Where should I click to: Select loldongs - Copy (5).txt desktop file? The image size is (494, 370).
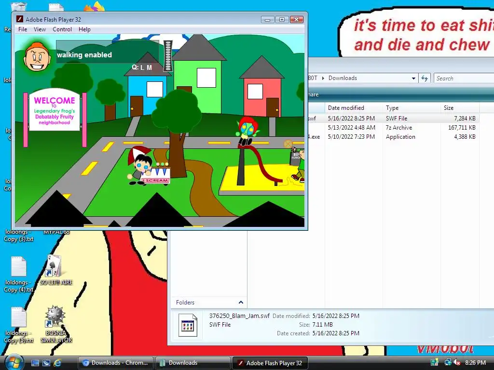click(18, 325)
